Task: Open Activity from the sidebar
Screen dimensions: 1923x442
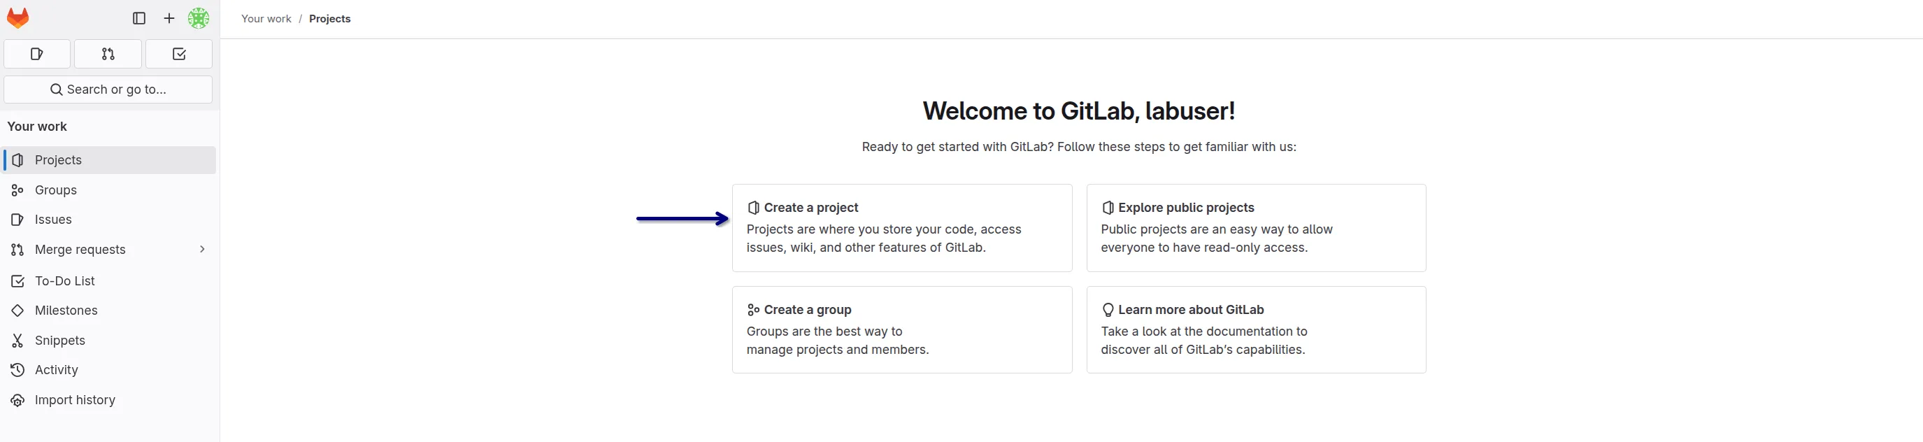Action: [x=57, y=369]
